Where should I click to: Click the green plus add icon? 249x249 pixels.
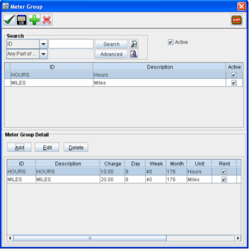tap(34, 20)
